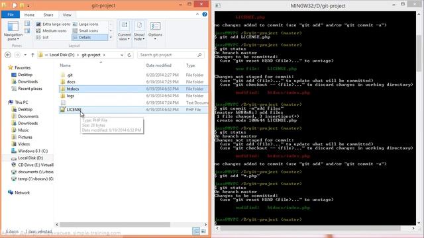Focus the Search git-project field

pyautogui.click(x=171, y=55)
